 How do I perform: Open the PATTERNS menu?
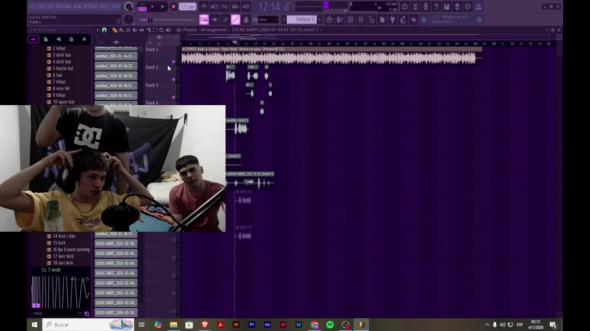point(63,6)
